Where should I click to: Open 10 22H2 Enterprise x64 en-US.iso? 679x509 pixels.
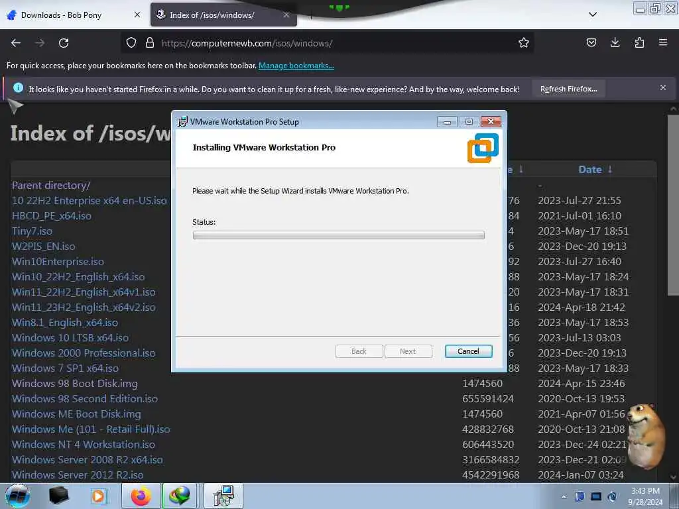coord(90,201)
